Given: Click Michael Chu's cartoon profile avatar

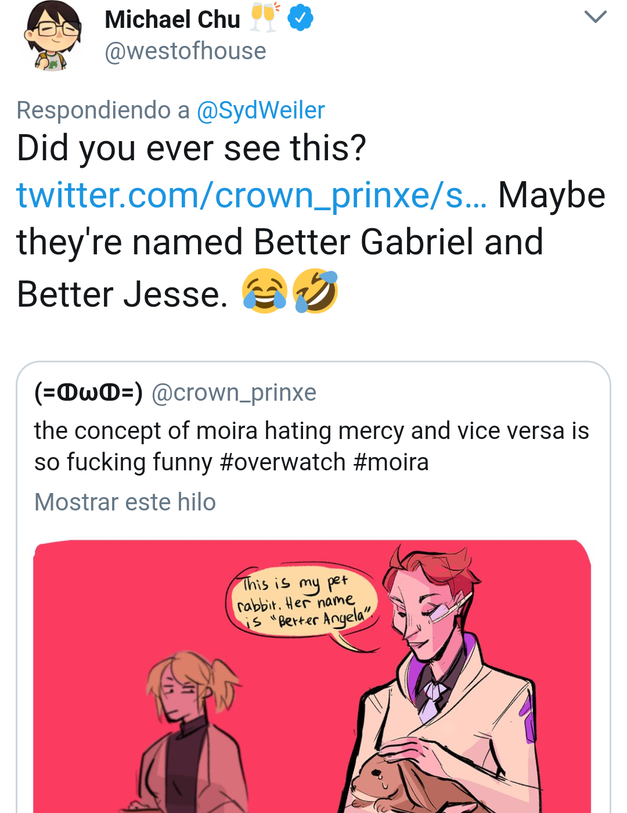Looking at the screenshot, I should 52,36.
